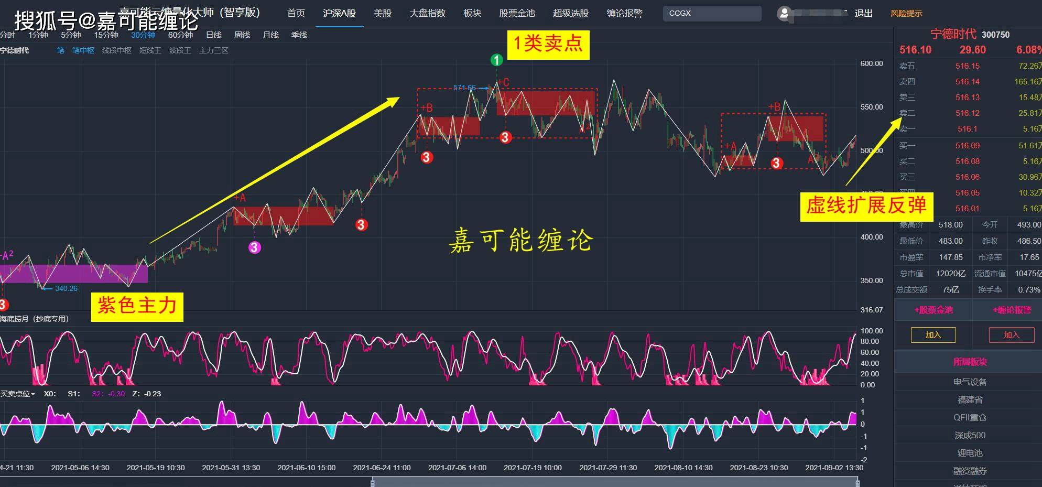The width and height of the screenshot is (1042, 487).
Task: Select the 锂电池 sector entry
Action: (970, 453)
